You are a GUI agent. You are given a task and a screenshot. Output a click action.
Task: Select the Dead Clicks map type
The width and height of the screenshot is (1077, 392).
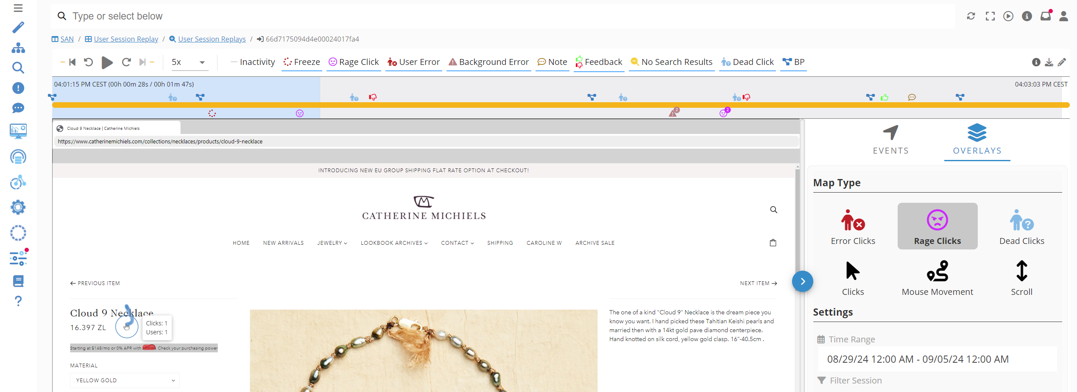[x=1021, y=227]
